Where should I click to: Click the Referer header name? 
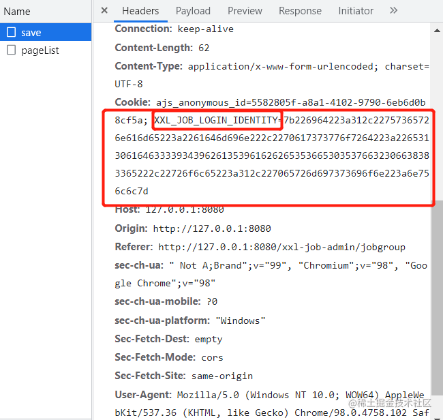(x=134, y=247)
